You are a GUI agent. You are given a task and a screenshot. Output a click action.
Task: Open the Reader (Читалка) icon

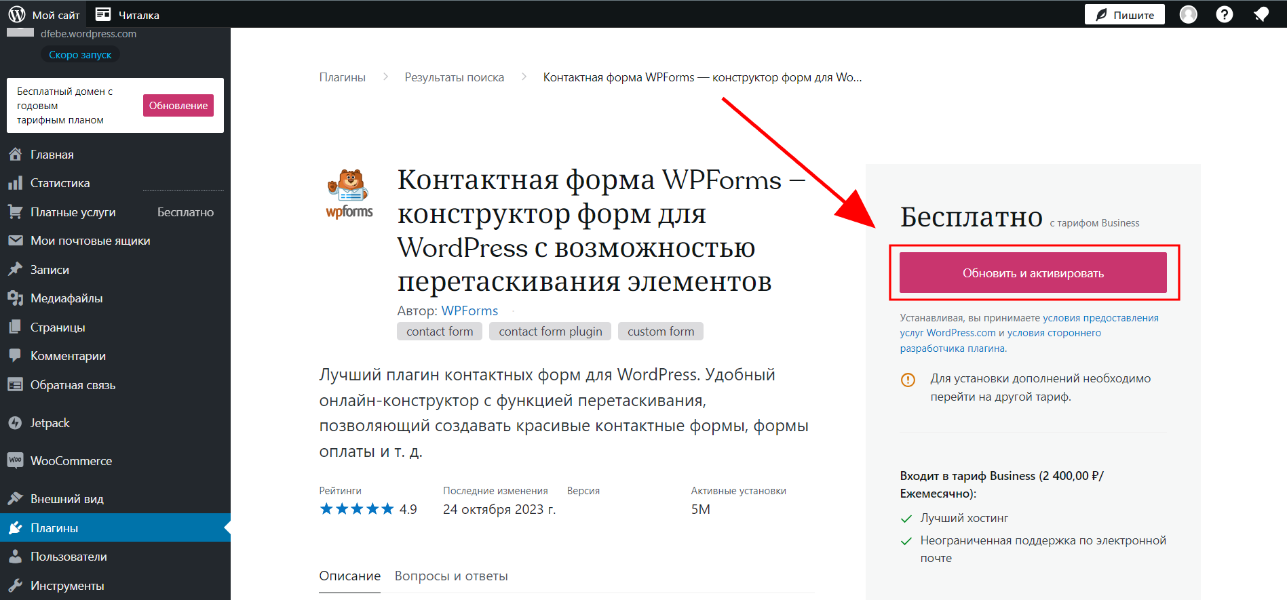[103, 14]
